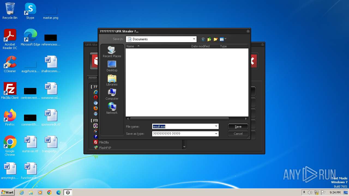Launch Firefox desktop shortcut
Screen dimensions: 349x196
point(10,118)
